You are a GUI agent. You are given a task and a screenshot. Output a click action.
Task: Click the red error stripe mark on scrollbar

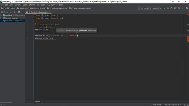coord(188,39)
